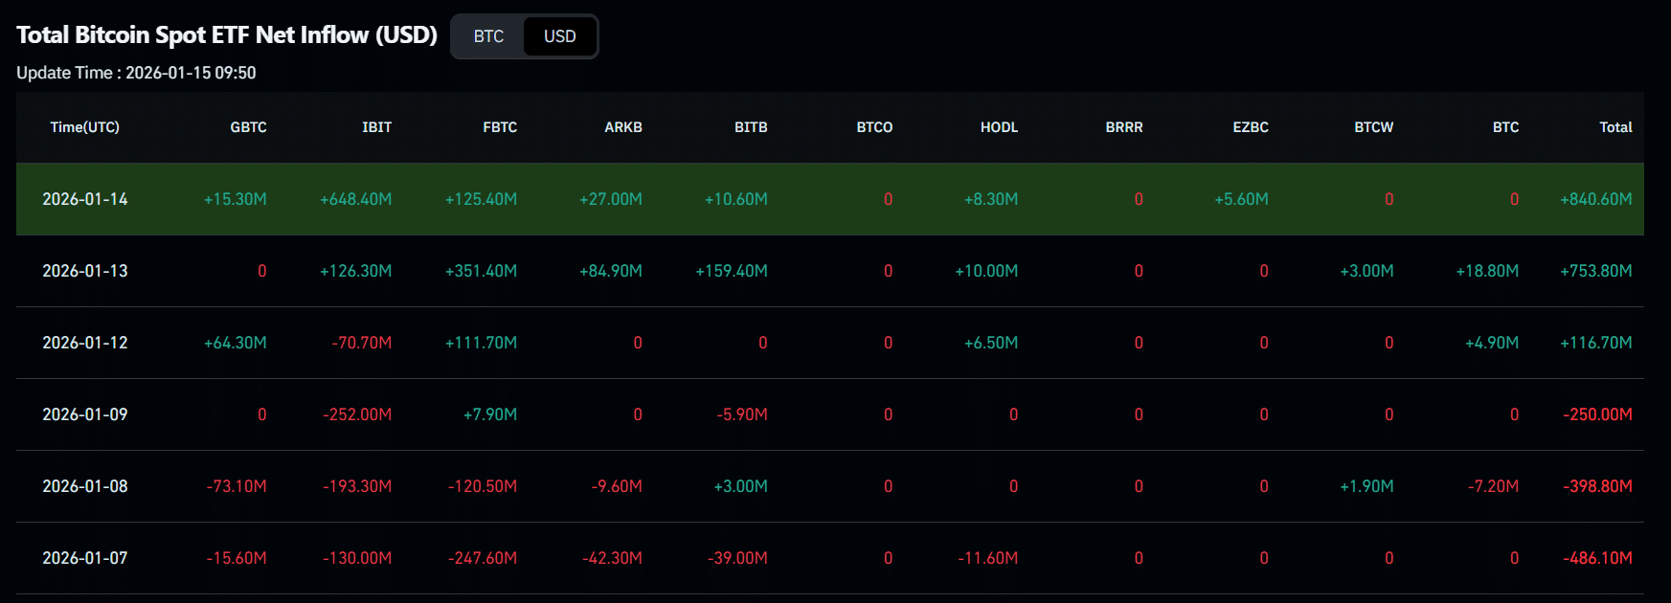Click BTC value +18.80M
The height and width of the screenshot is (603, 1671).
click(x=1487, y=271)
